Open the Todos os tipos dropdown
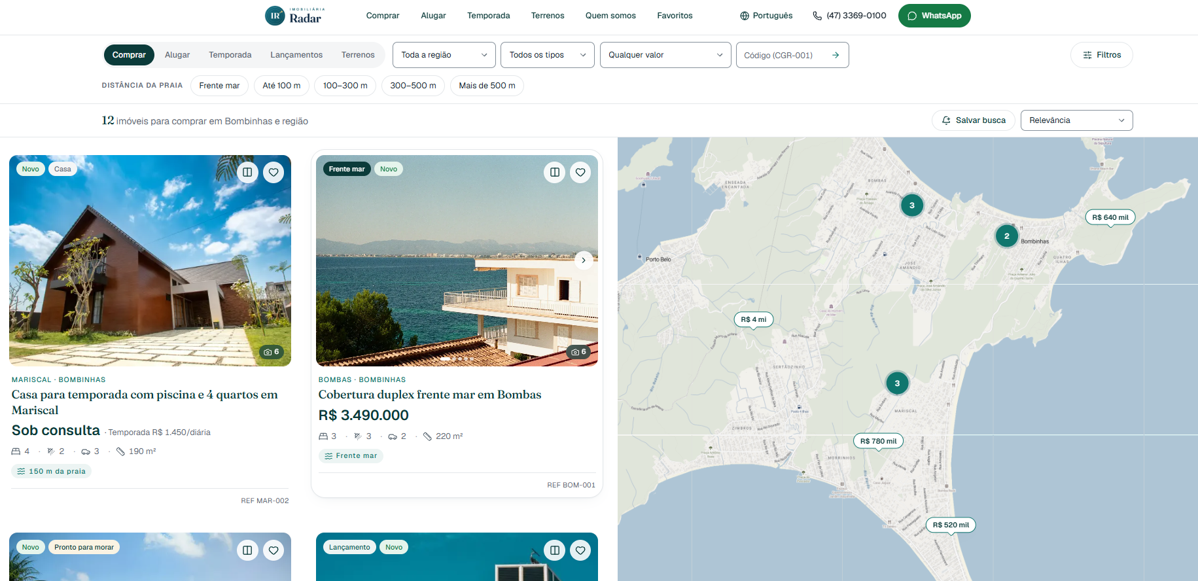The width and height of the screenshot is (1198, 581). click(x=548, y=55)
